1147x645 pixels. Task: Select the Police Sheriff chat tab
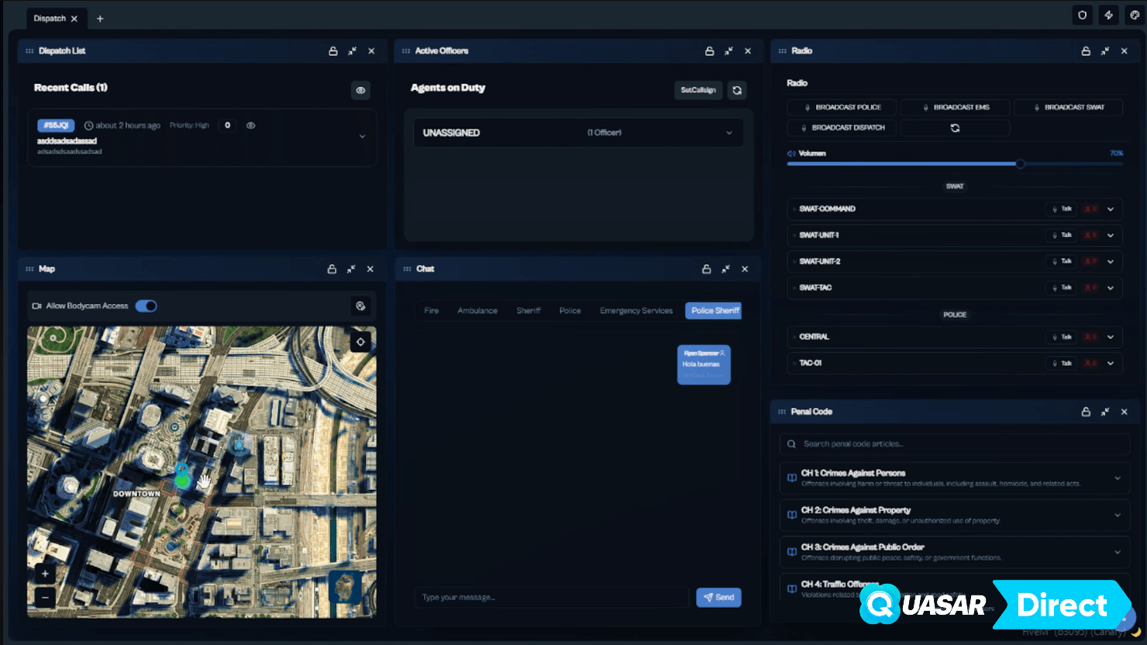pyautogui.click(x=714, y=311)
